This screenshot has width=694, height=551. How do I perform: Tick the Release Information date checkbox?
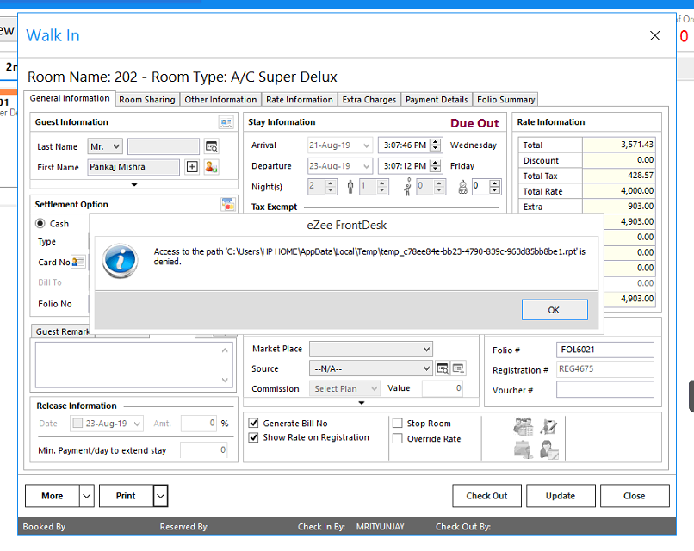point(77,423)
